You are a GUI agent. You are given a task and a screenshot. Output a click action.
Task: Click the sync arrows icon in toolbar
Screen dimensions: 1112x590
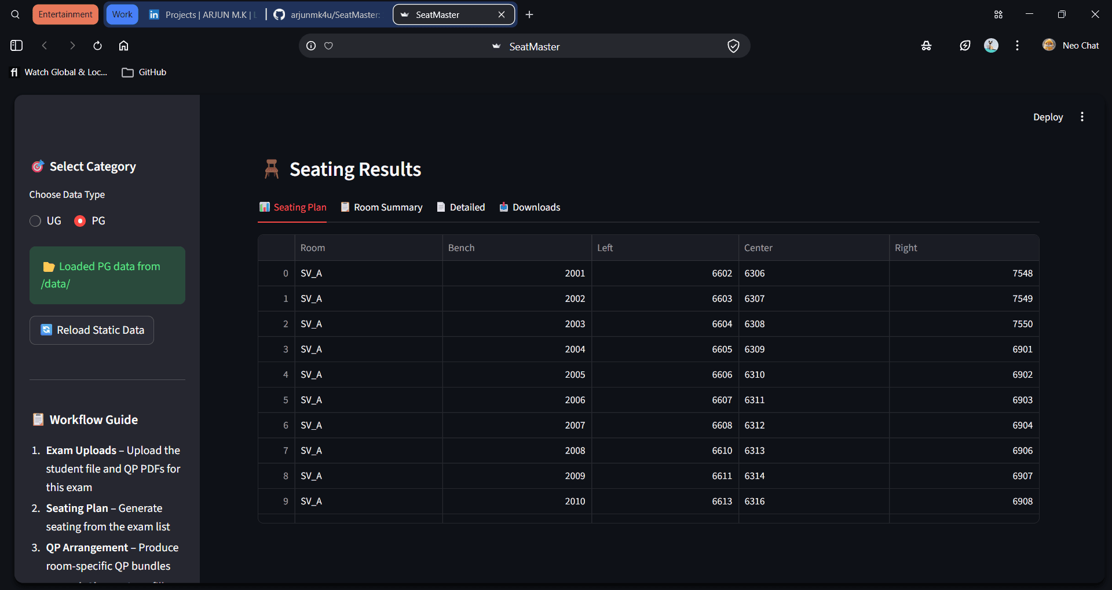965,46
